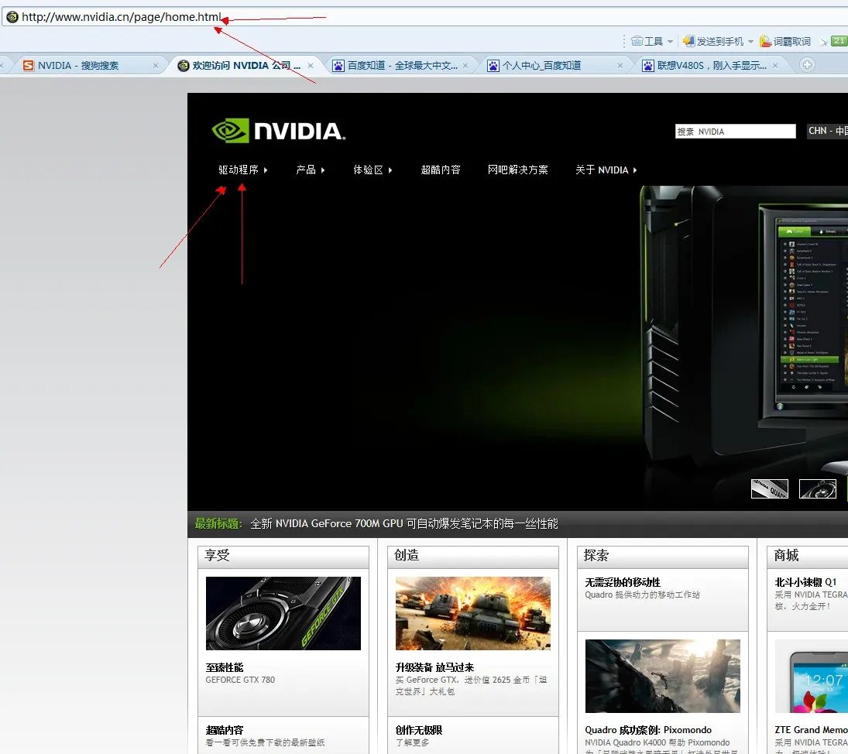The image size is (848, 754).
Task: Click the NVIDIA logo on webpage
Action: coord(278,130)
